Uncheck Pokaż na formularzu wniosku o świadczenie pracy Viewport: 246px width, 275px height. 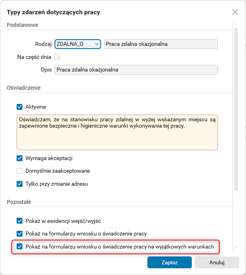point(20,234)
